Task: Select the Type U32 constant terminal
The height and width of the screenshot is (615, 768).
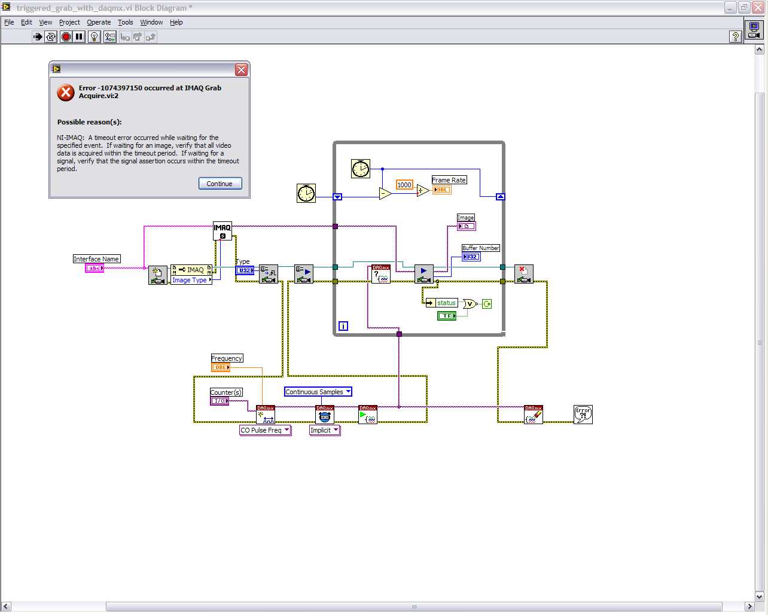Action: tap(245, 270)
